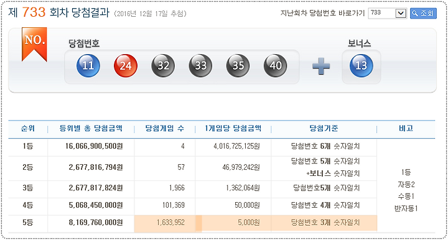Click per-game prize 4,016,725,125원
This screenshot has width=448, height=240.
click(236, 146)
